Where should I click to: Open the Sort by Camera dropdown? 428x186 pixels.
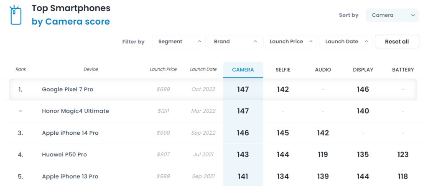click(392, 15)
